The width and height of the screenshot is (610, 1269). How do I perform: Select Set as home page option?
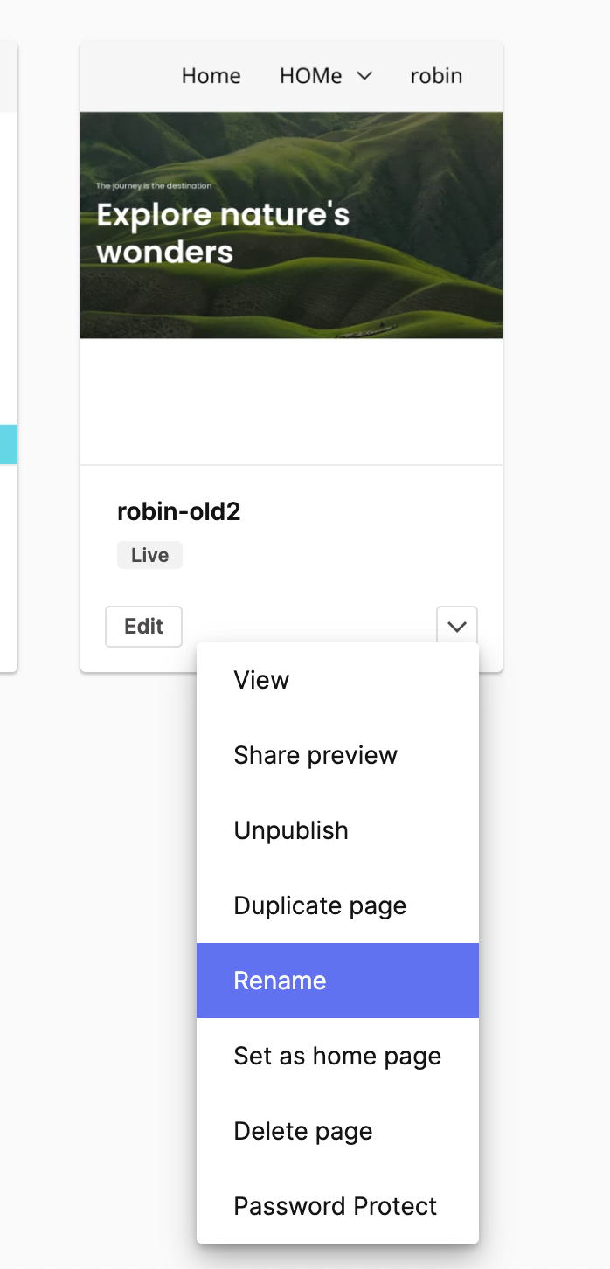[336, 1056]
